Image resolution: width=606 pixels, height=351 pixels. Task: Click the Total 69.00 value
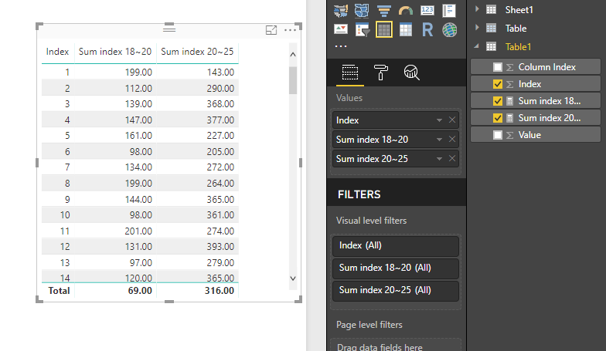[x=140, y=291]
